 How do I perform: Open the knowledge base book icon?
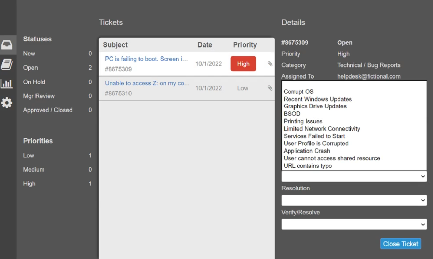[x=7, y=64]
